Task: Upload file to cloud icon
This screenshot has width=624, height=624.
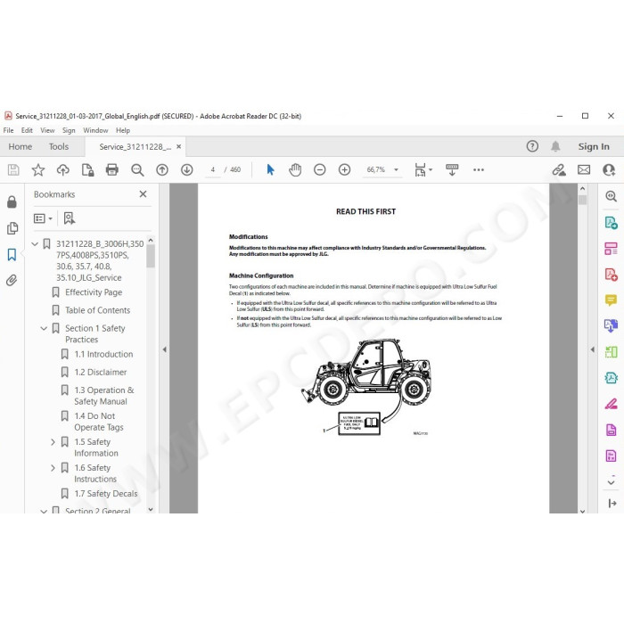Action: click(63, 170)
